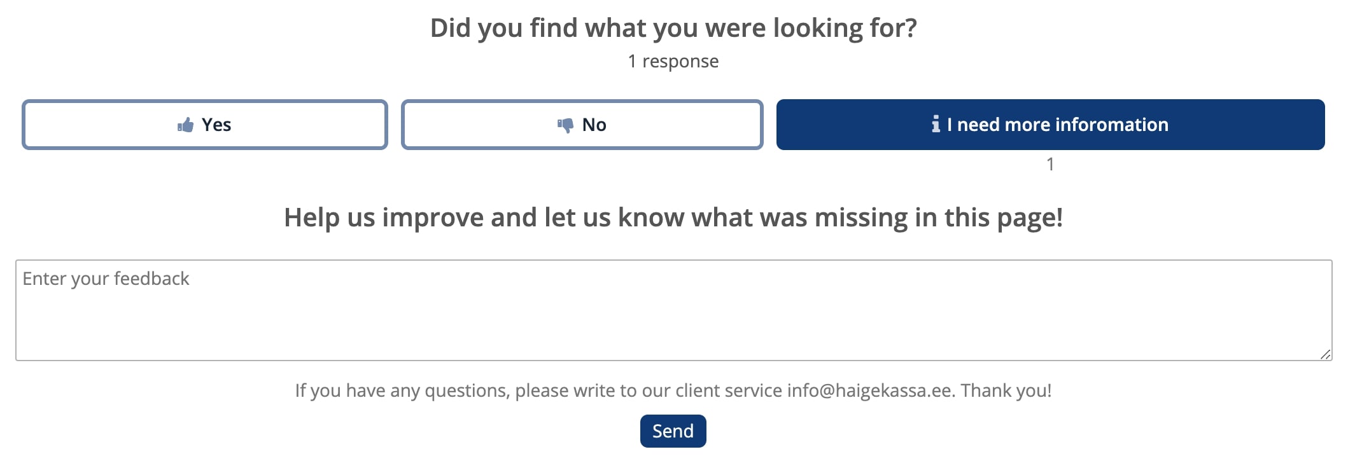Select the No feedback button

(x=582, y=125)
